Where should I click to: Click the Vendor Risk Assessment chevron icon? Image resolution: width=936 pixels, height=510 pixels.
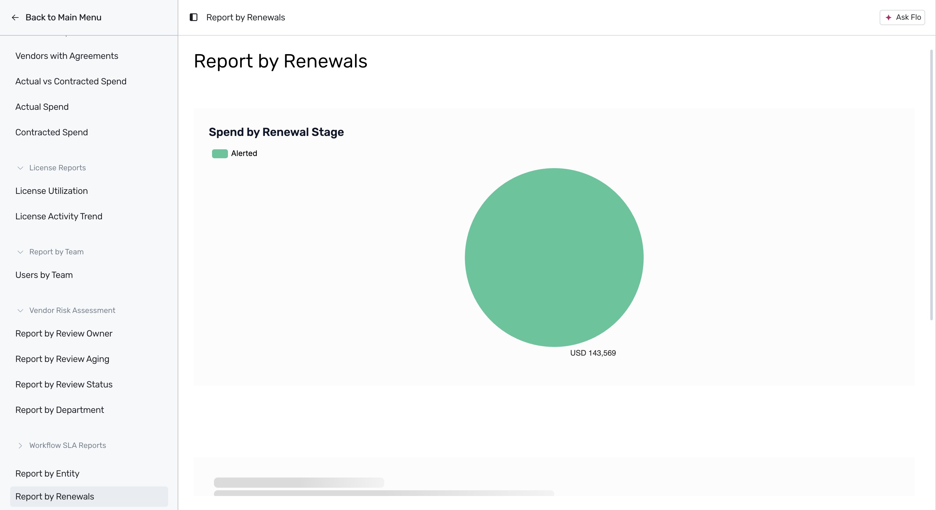[x=20, y=310]
